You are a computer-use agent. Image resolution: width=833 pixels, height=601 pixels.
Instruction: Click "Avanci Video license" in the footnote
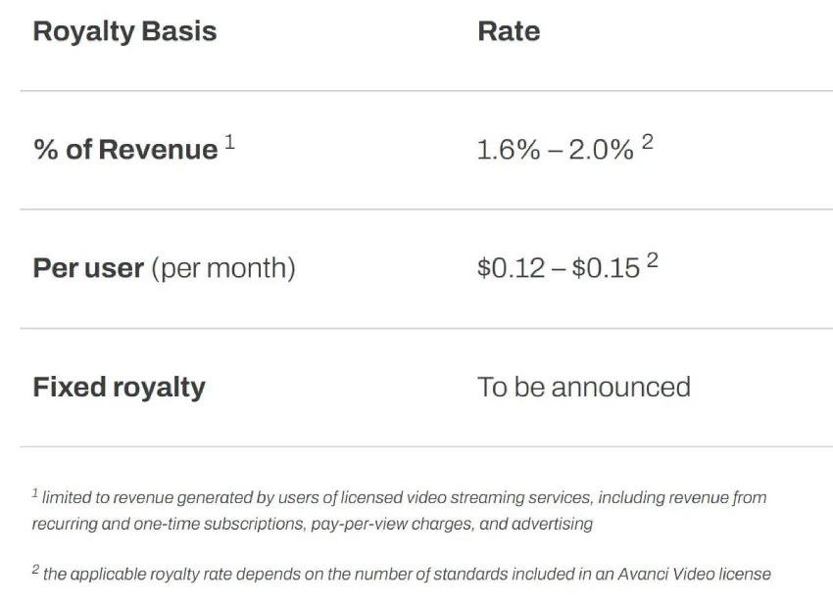tap(697, 574)
